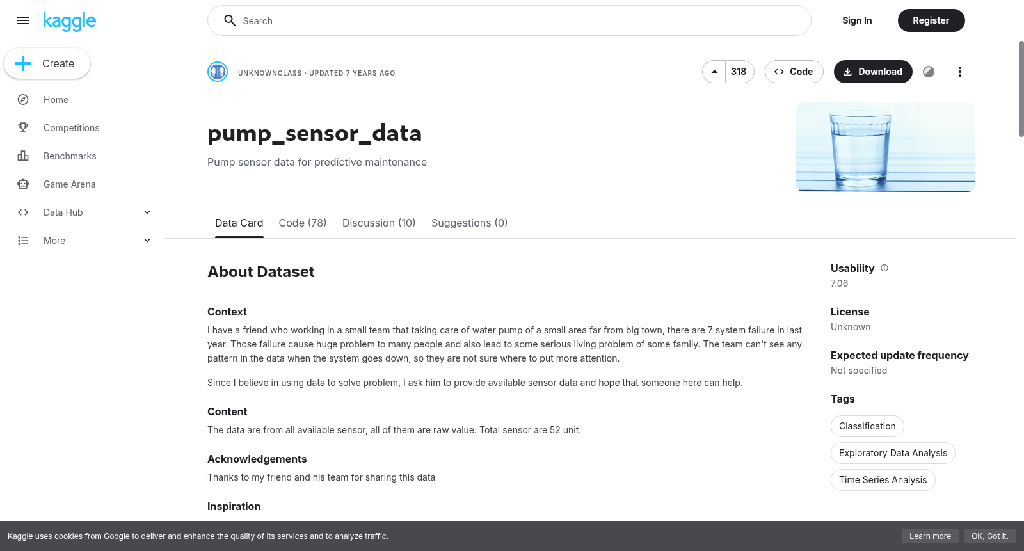Open the Benchmarks chart icon
The width and height of the screenshot is (1024, 551).
click(23, 156)
